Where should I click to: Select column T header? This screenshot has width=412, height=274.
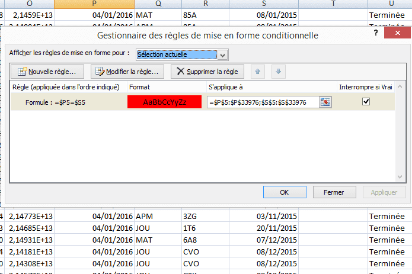pyautogui.click(x=333, y=4)
